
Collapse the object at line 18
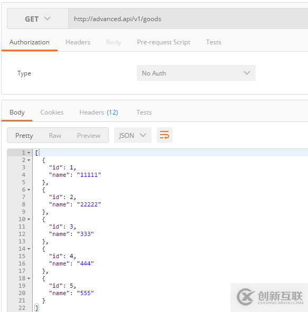pos(29,278)
